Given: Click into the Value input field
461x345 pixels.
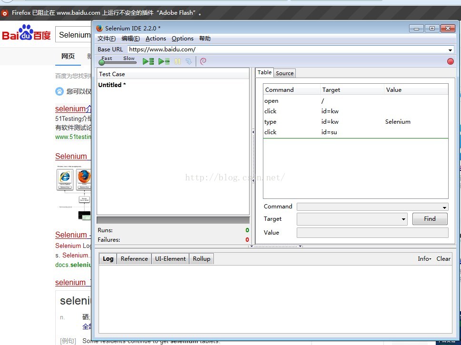Looking at the screenshot, I should [372, 232].
